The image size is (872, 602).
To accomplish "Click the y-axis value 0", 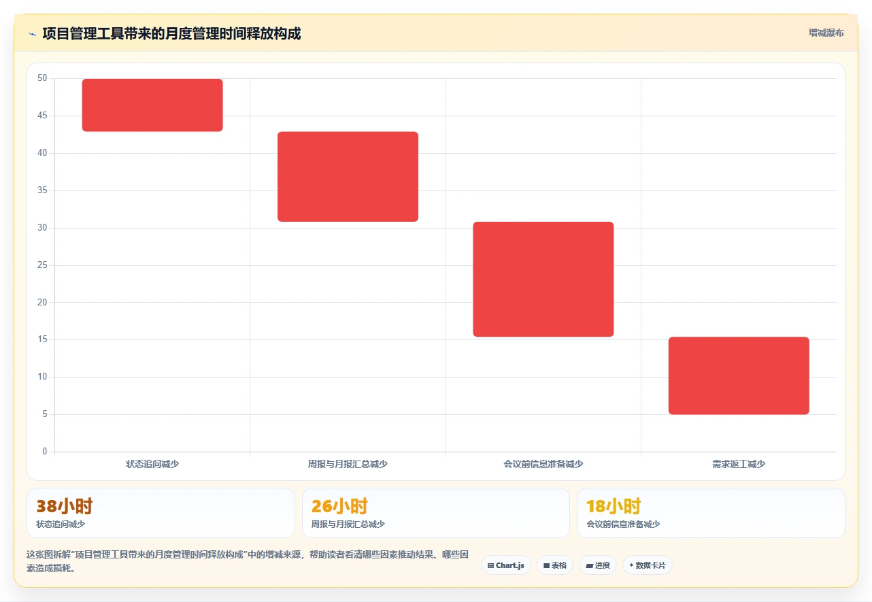I will (45, 452).
